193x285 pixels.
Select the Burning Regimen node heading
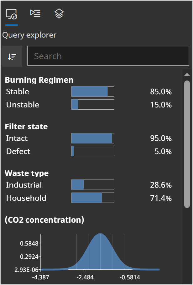pyautogui.click(x=39, y=80)
